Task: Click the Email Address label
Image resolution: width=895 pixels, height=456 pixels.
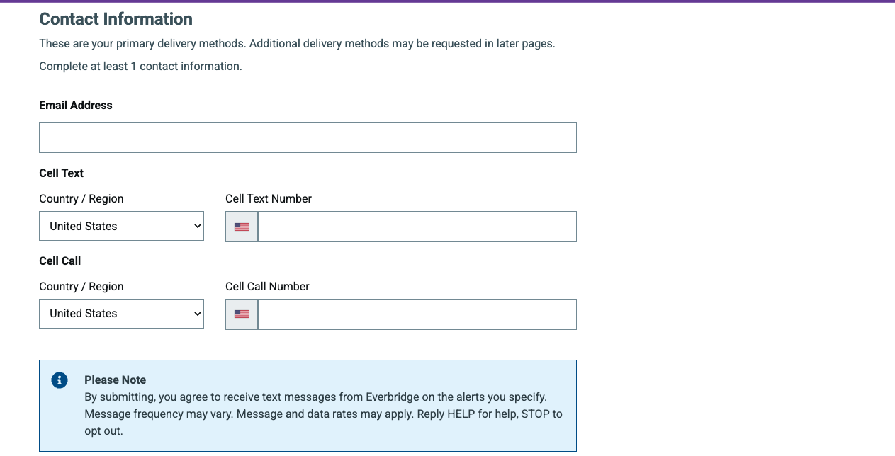Action: tap(75, 105)
